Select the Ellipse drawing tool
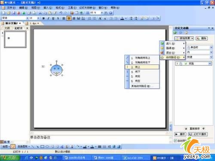This screenshot has height=161, width=215. point(47,146)
